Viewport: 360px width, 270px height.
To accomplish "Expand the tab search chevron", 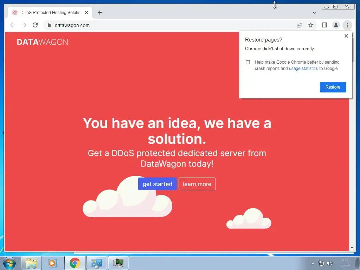I will 314,13.
